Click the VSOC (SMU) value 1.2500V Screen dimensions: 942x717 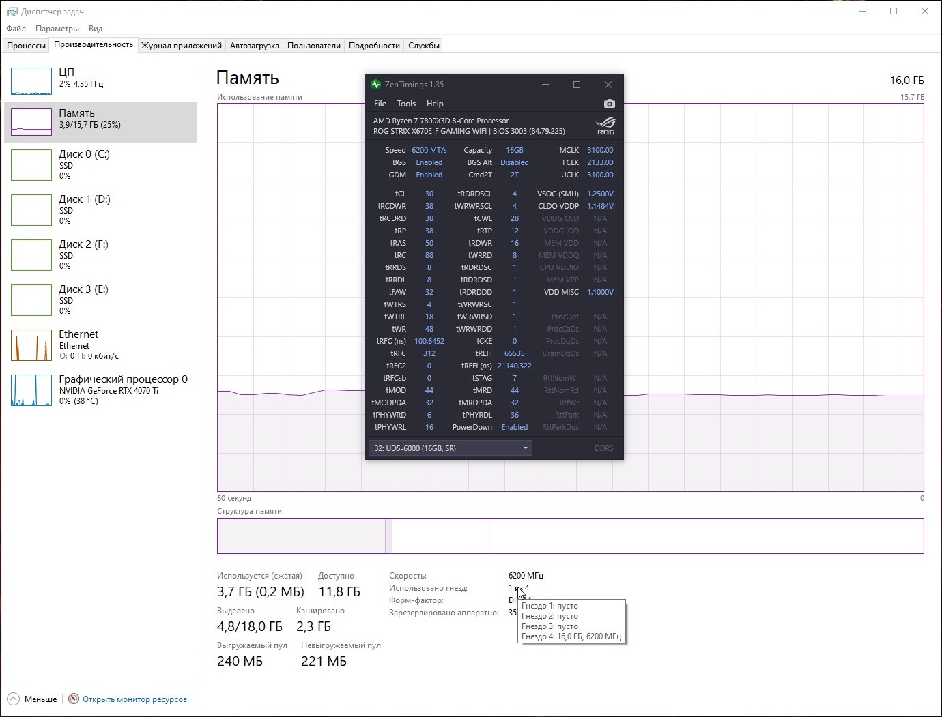(600, 194)
